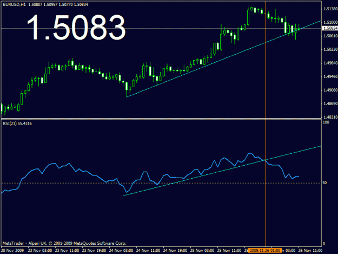Click the RSI 100 level label
The image size is (338, 254).
[326, 122]
